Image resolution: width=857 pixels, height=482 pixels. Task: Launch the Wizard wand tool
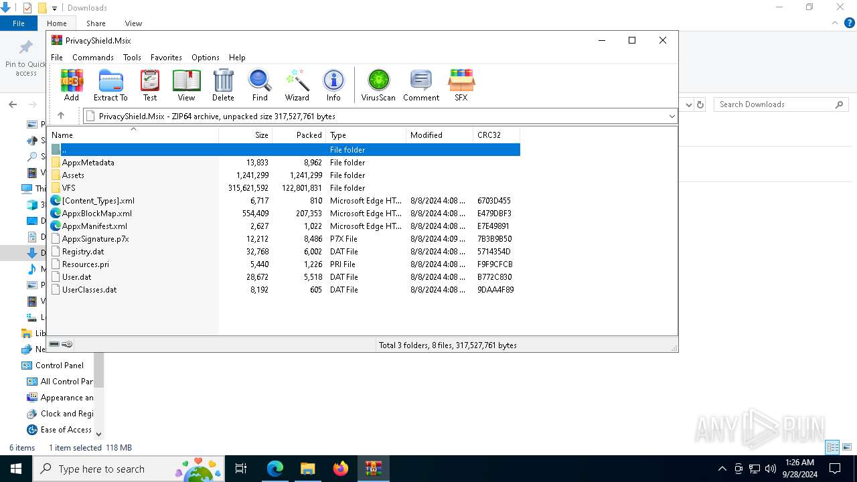[297, 85]
